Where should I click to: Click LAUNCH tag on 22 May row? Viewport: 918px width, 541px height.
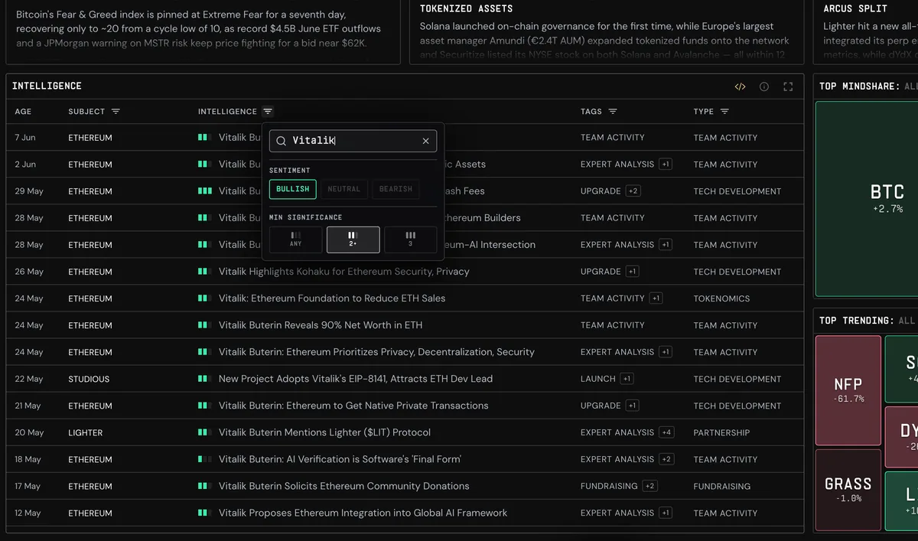pyautogui.click(x=598, y=379)
